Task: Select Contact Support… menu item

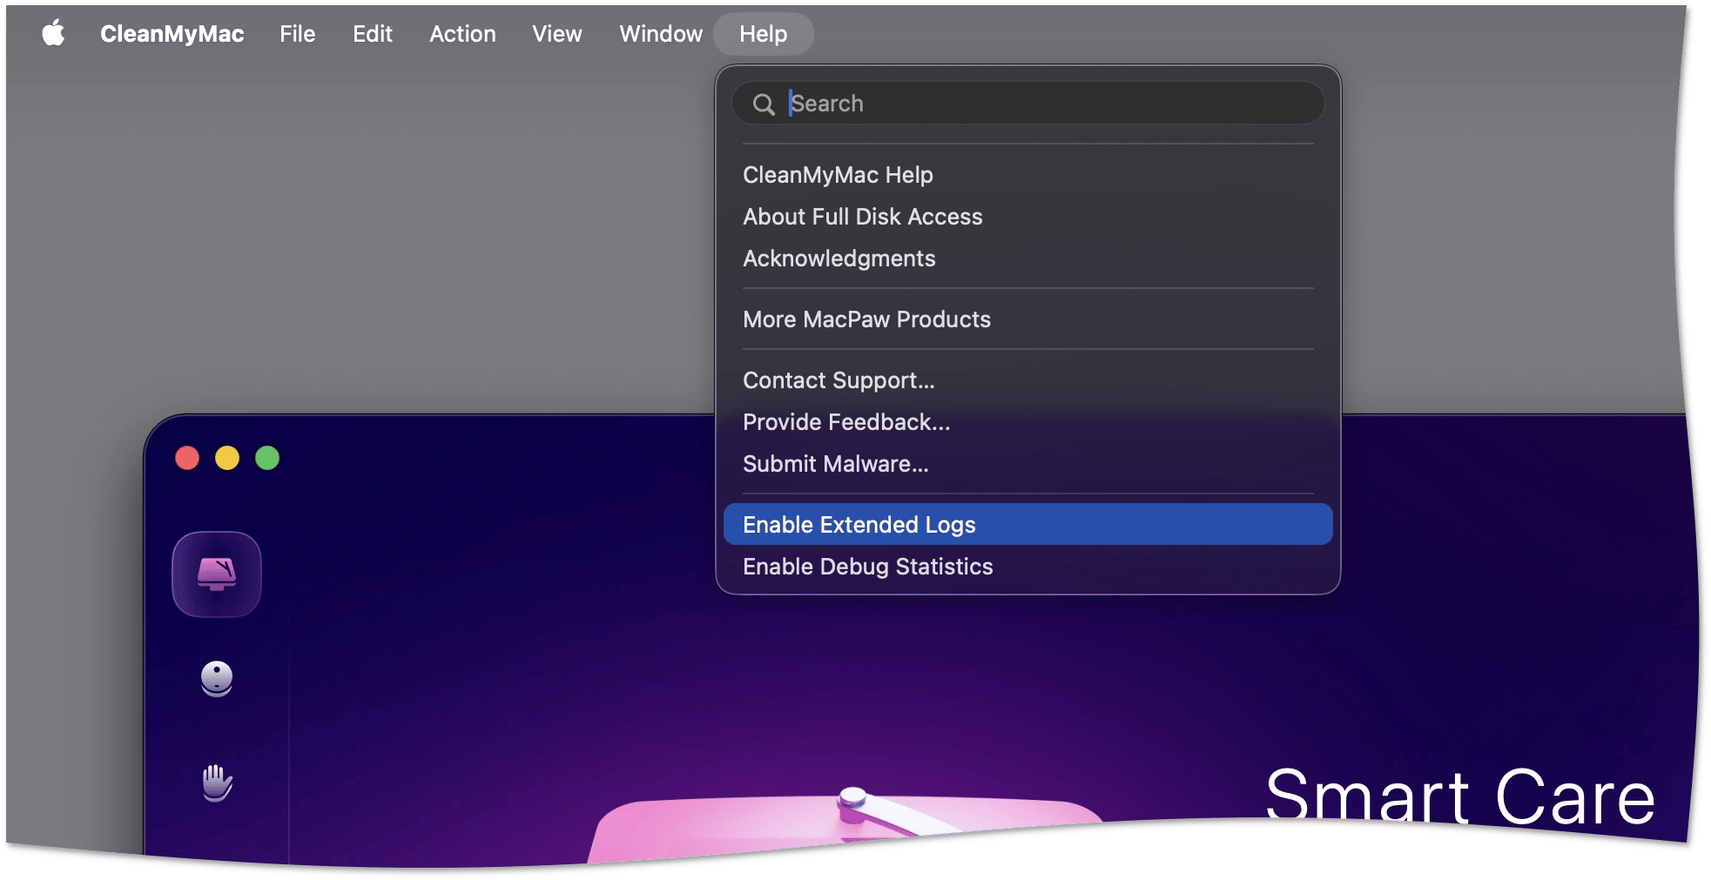Action: (x=1028, y=380)
